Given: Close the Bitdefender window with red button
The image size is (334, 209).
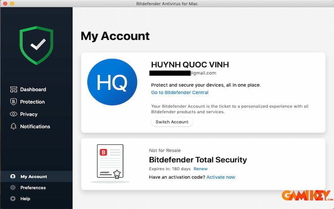Looking at the screenshot, I should pyautogui.click(x=5, y=4).
